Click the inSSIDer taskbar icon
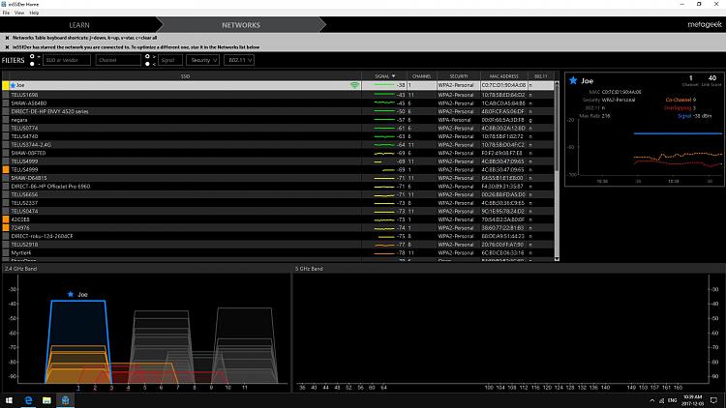Viewport: 726px width, 408px height. pyautogui.click(x=65, y=400)
